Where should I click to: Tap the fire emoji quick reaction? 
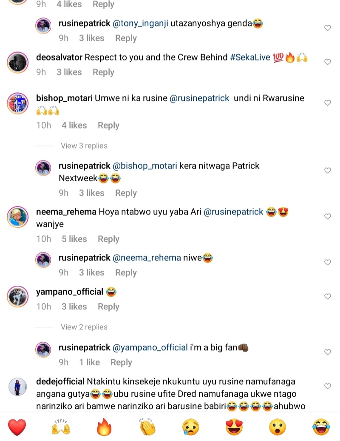point(104,427)
